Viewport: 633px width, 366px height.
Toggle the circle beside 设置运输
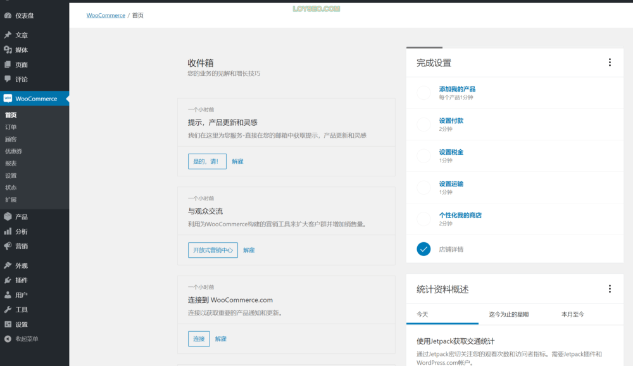tap(423, 188)
